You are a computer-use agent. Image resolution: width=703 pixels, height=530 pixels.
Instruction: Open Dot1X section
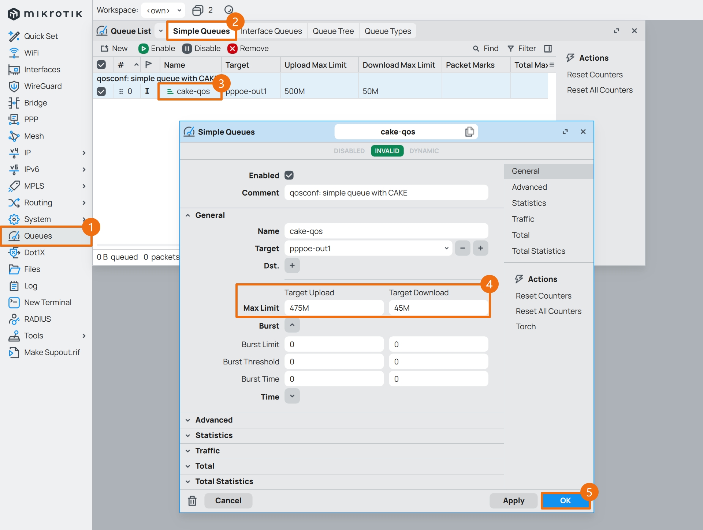point(34,253)
